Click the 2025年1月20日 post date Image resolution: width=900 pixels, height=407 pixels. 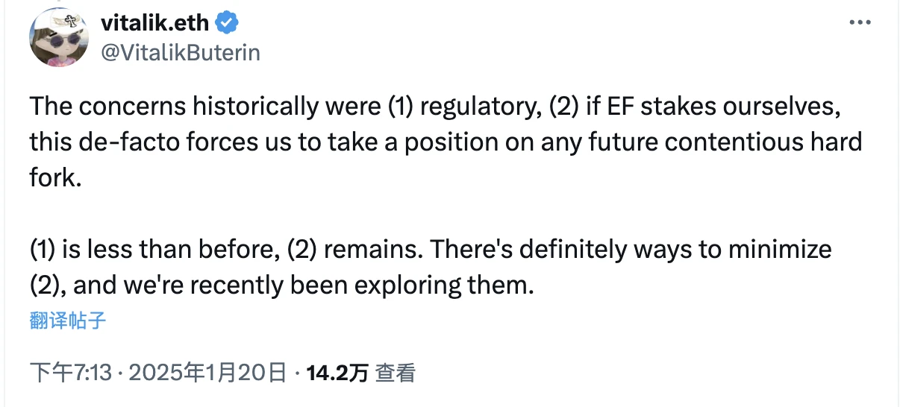(207, 372)
